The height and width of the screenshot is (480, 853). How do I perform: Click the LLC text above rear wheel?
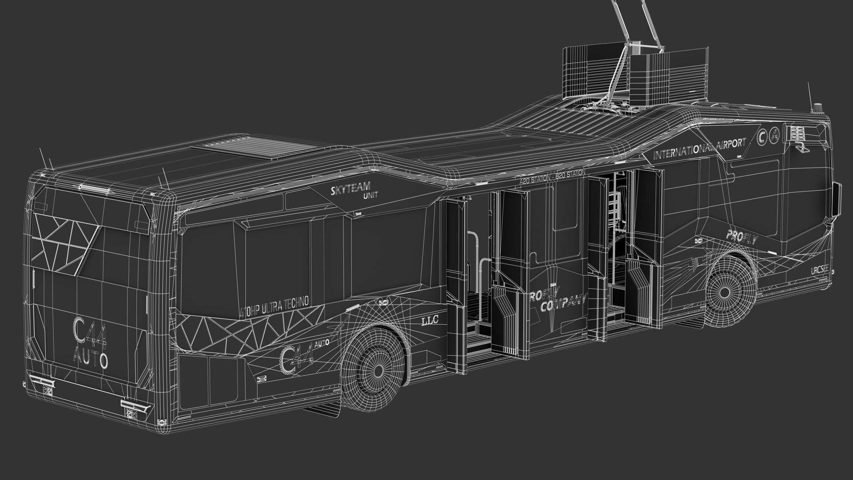(429, 320)
